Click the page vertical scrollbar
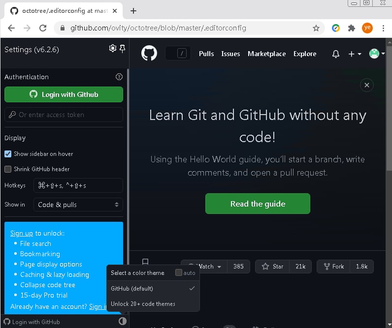 (389, 107)
